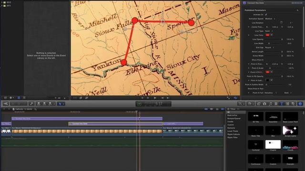Viewport: 305px width, 171px height.
Task: Expand the Center Position disclosure triangle
Action: point(249,27)
